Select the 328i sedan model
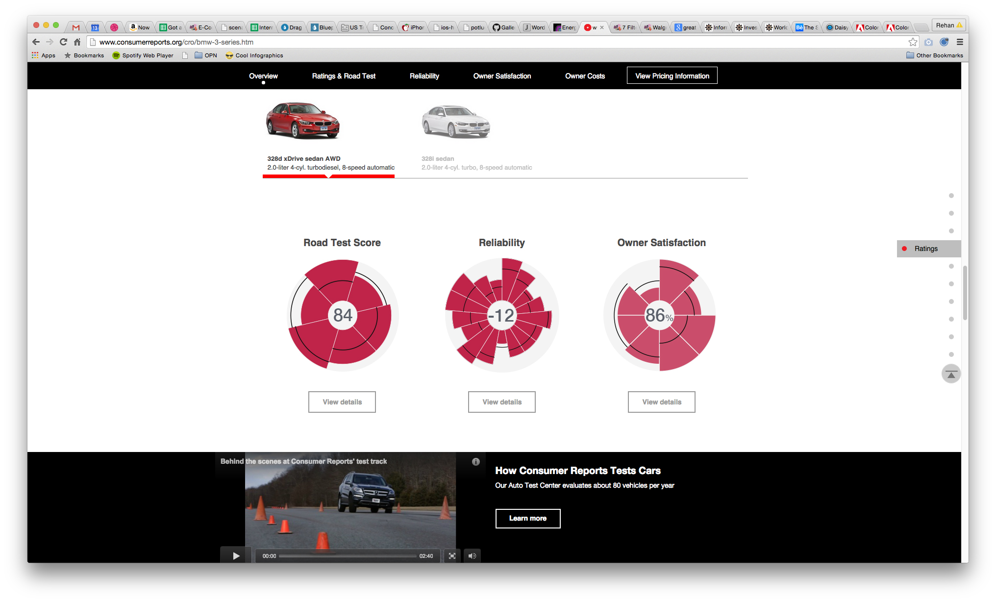 point(476,163)
